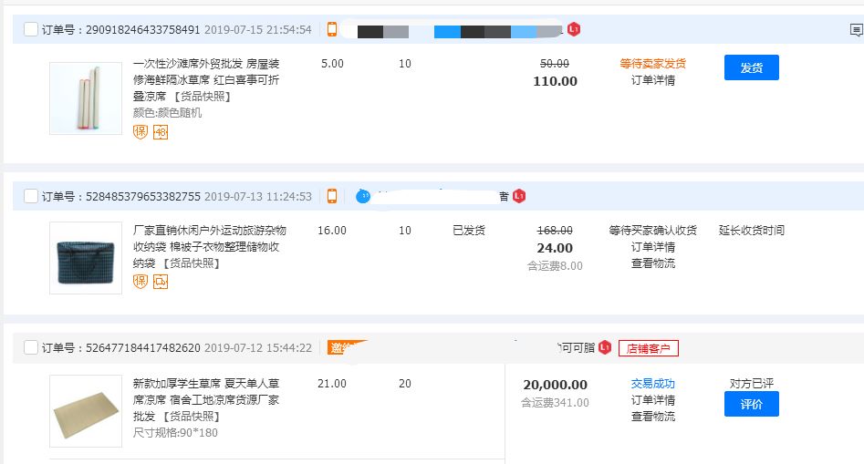Click 延长收货时间 to extend receipt time

click(751, 231)
